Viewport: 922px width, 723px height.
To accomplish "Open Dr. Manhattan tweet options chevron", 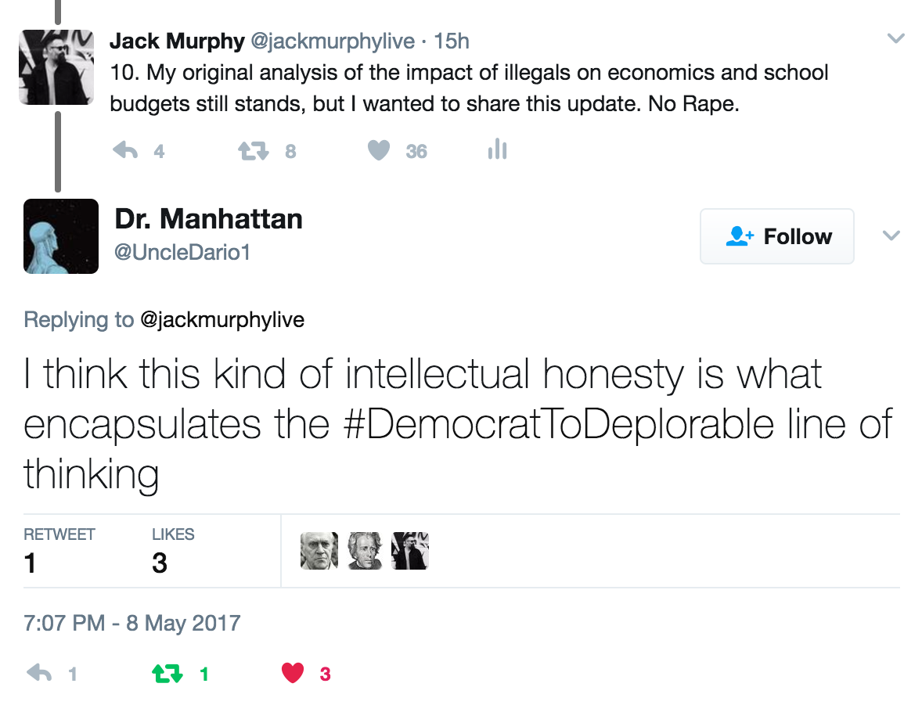I will [x=891, y=236].
